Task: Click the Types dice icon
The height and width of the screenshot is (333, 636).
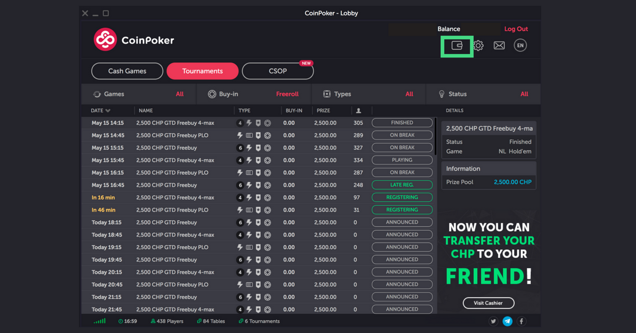Action: click(327, 94)
